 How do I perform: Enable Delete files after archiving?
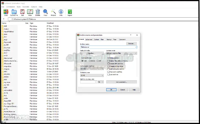pyautogui.click(x=109, y=61)
